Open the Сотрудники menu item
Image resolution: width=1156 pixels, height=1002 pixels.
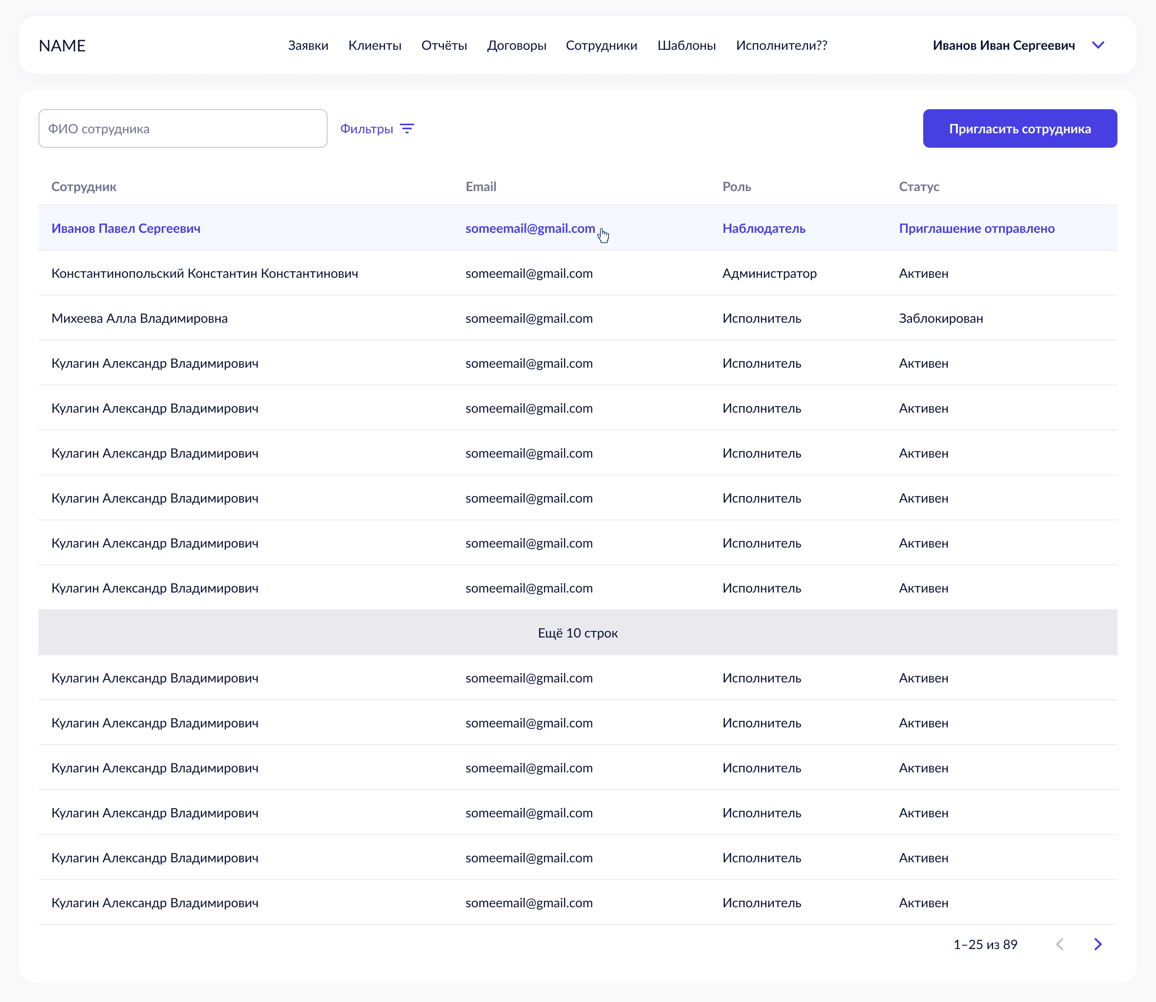point(601,45)
